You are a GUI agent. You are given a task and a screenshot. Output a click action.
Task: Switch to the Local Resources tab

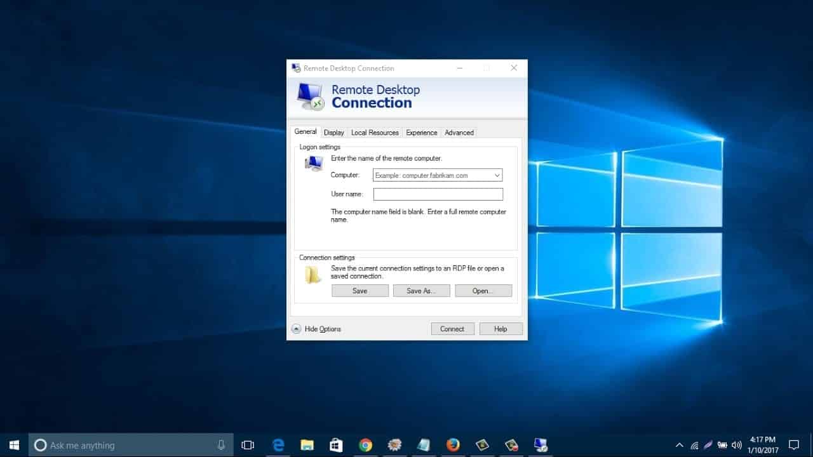pos(375,133)
